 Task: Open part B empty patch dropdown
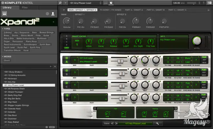pos(93,74)
